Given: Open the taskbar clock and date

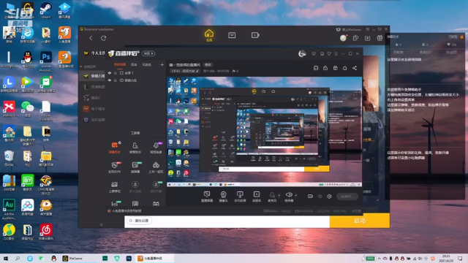Looking at the screenshot, I should point(446,259).
